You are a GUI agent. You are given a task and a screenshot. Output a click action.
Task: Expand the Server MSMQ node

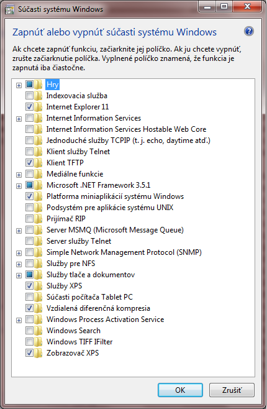[19, 231]
